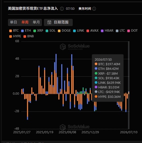Click the 2025/12/29 x-axis date label
This screenshot has width=142, height=143.
(90, 132)
